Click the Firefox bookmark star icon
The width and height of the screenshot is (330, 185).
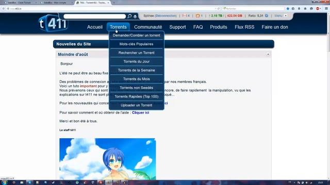[288, 9]
